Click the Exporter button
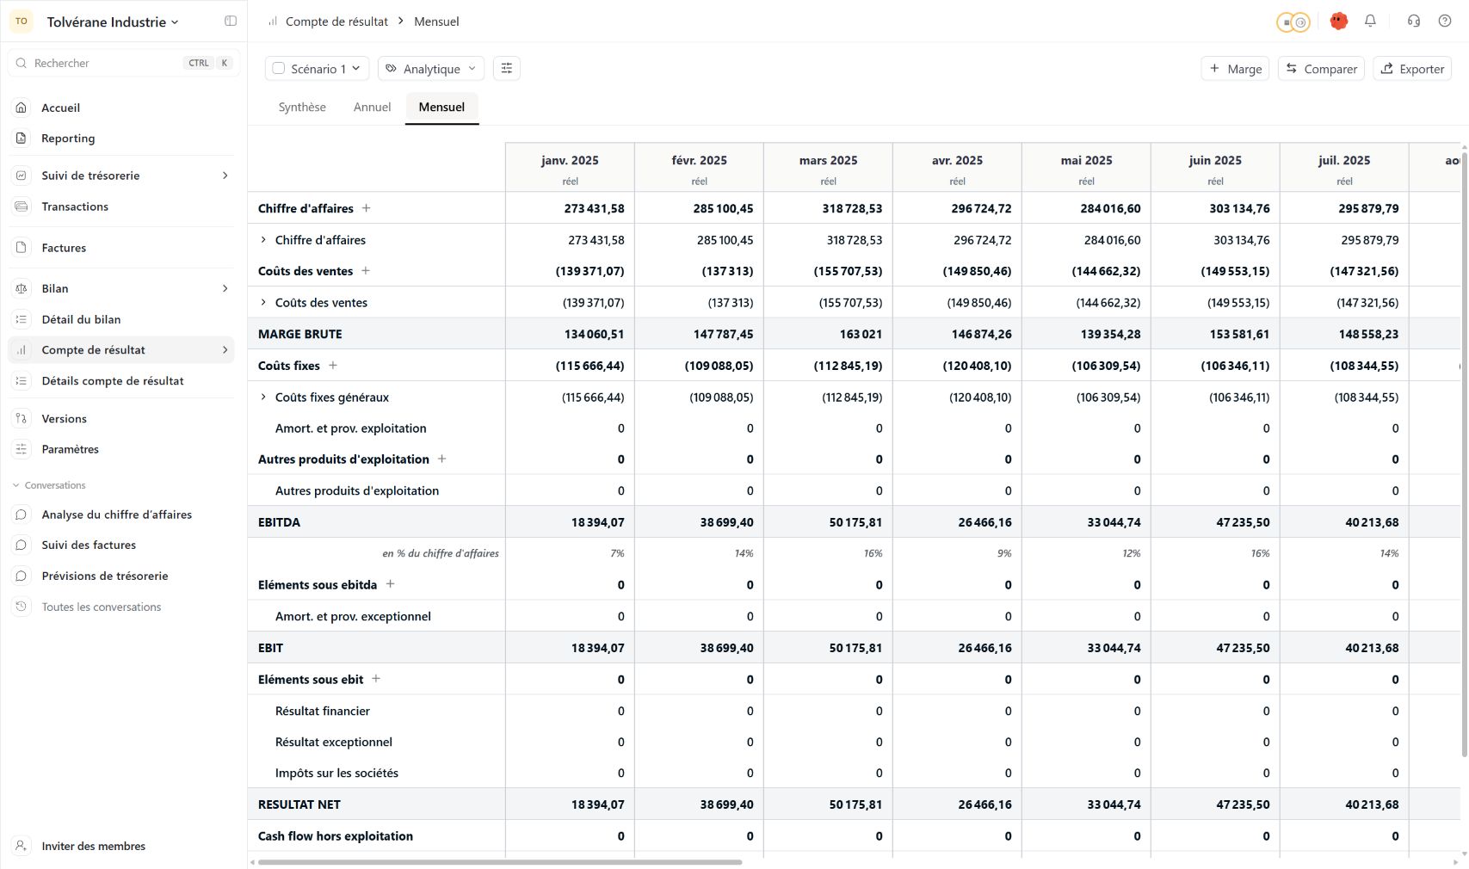 [1412, 69]
